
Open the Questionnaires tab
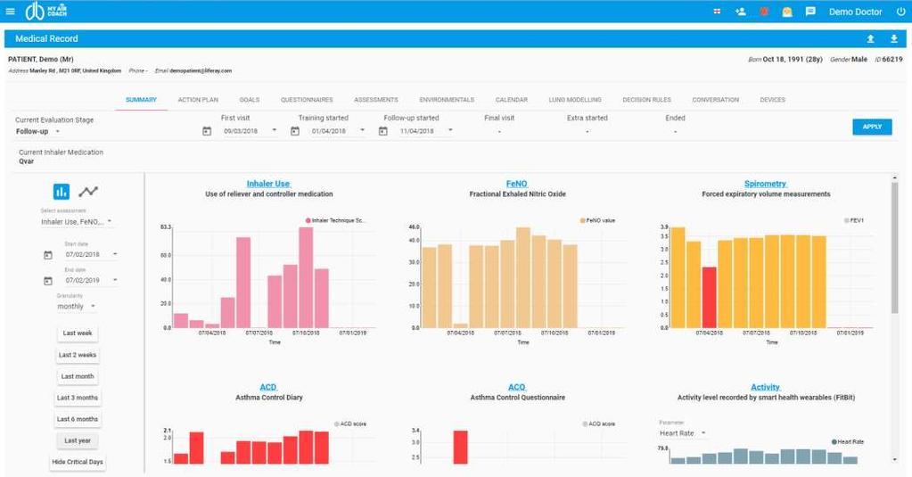(x=307, y=100)
